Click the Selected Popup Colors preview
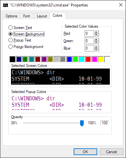Screen dimensions: 126x158 tap(60, 102)
